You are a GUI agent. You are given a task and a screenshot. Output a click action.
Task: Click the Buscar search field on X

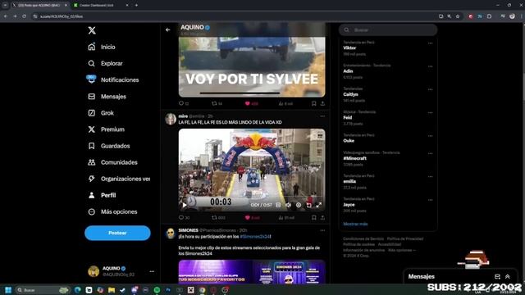(388, 29)
